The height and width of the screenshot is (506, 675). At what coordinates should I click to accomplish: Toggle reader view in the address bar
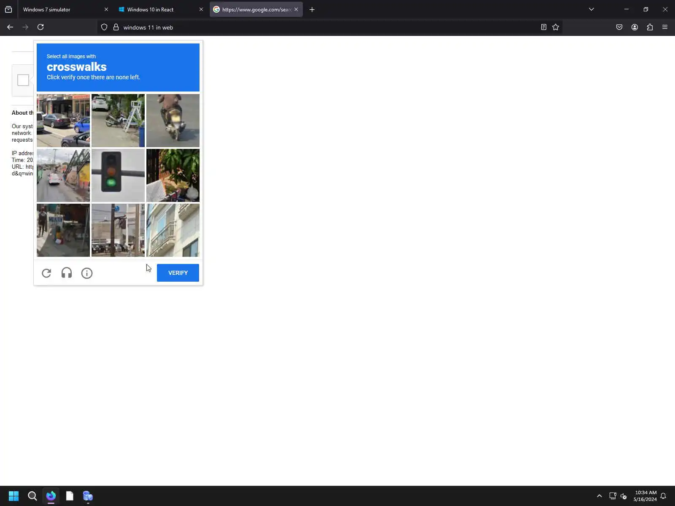pos(544,27)
